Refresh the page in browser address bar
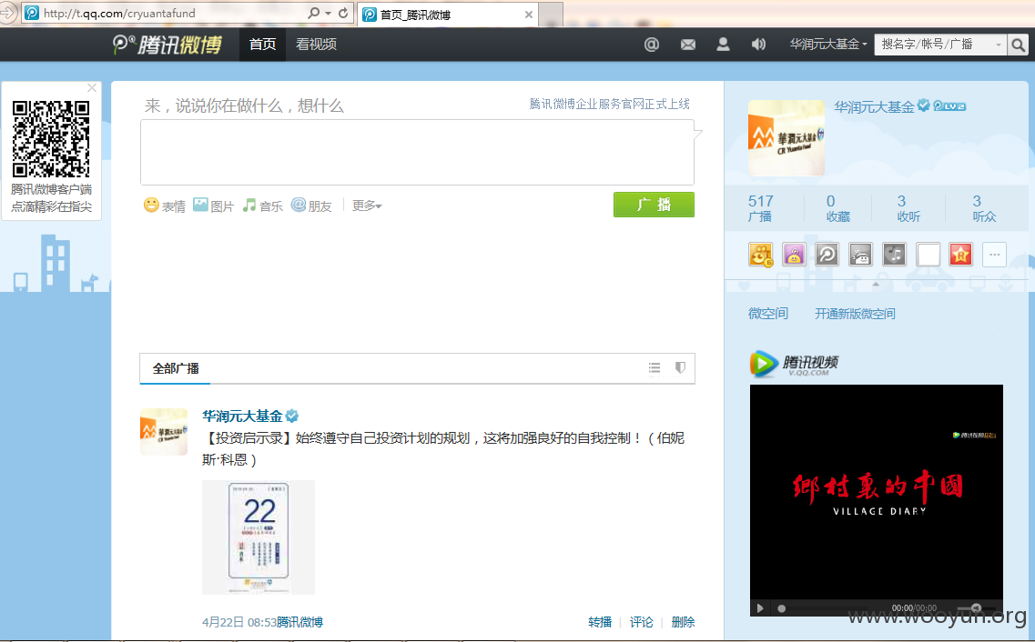Viewport: 1035px width, 642px height. tap(343, 13)
